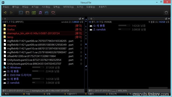This screenshot has height=97, width=172.
Task: Select bookmark slot 4 in divider strip
Action: coord(86,35)
